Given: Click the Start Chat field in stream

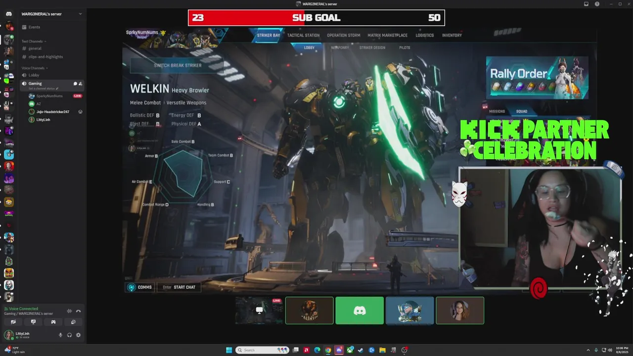Looking at the screenshot, I should (179, 287).
